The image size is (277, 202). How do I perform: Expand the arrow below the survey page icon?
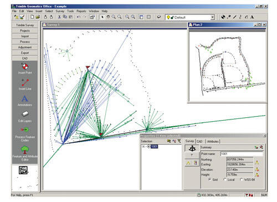pyautogui.click(x=192, y=155)
